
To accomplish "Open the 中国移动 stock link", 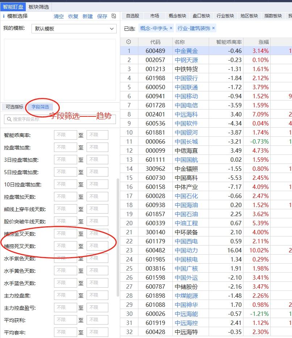I will tap(186, 96).
